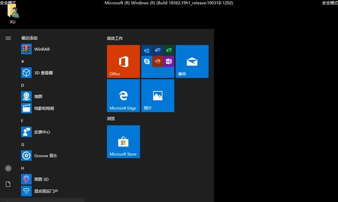Open Word in the Office apps tile

158,50
